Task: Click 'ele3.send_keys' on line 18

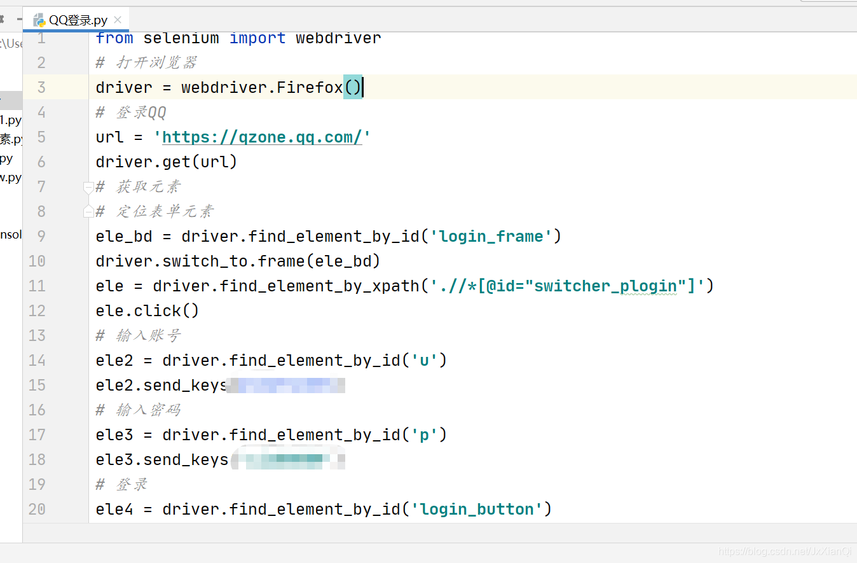Action: (x=161, y=460)
